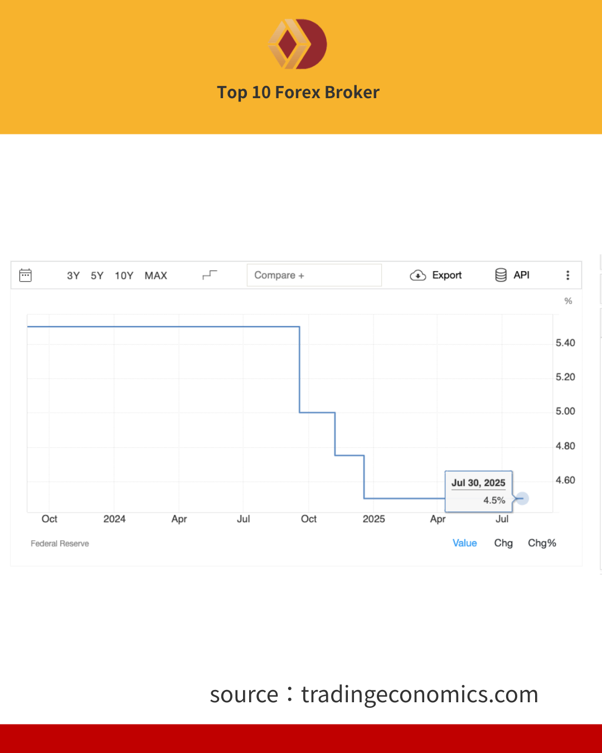
Task: Switch chart display to Chg
Action: (503, 543)
